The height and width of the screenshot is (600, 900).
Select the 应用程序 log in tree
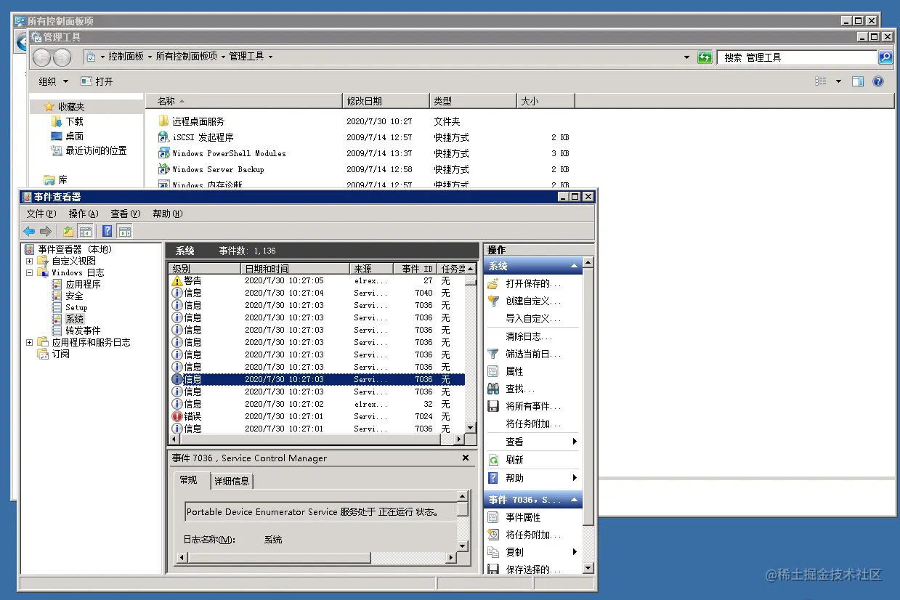pyautogui.click(x=83, y=284)
